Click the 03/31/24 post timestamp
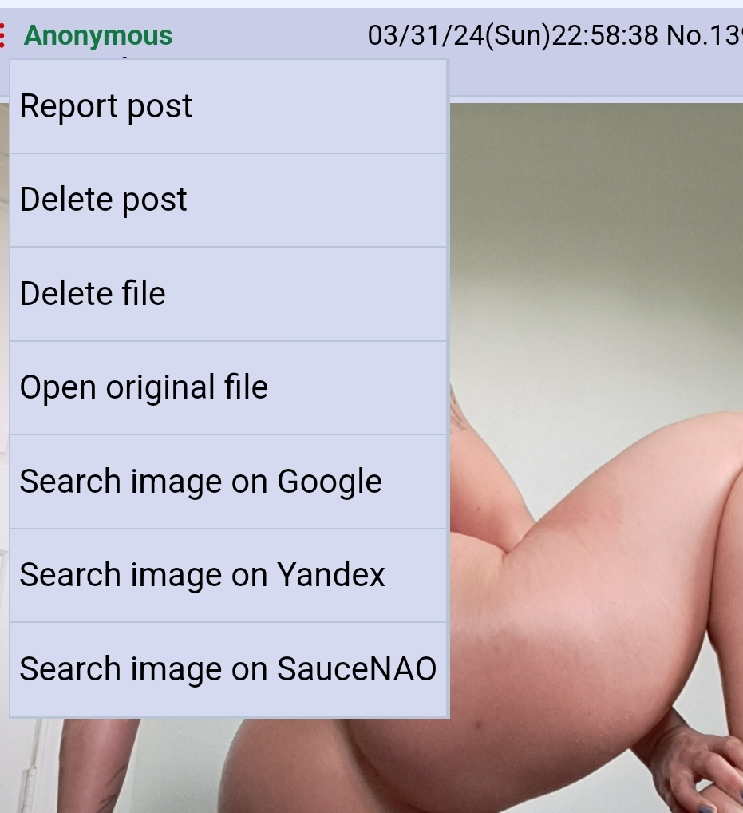The height and width of the screenshot is (813, 743). point(513,35)
